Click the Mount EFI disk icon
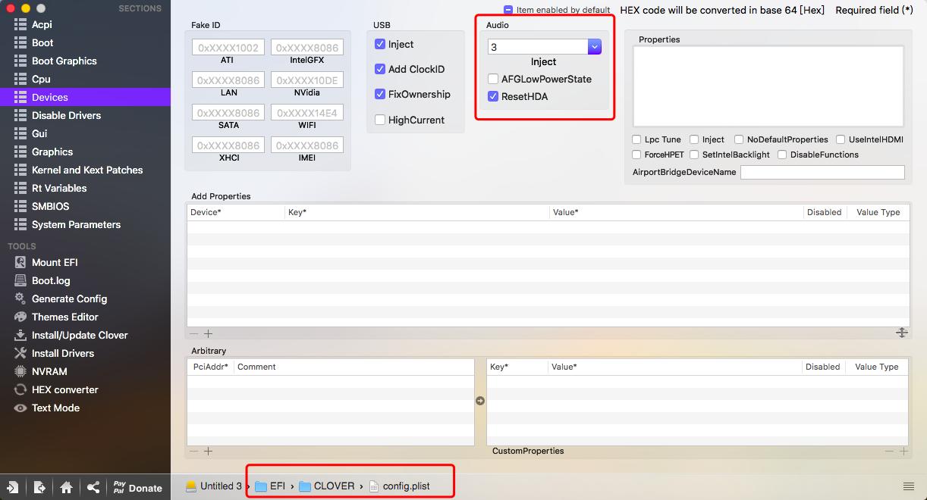The height and width of the screenshot is (500, 927). [20, 262]
